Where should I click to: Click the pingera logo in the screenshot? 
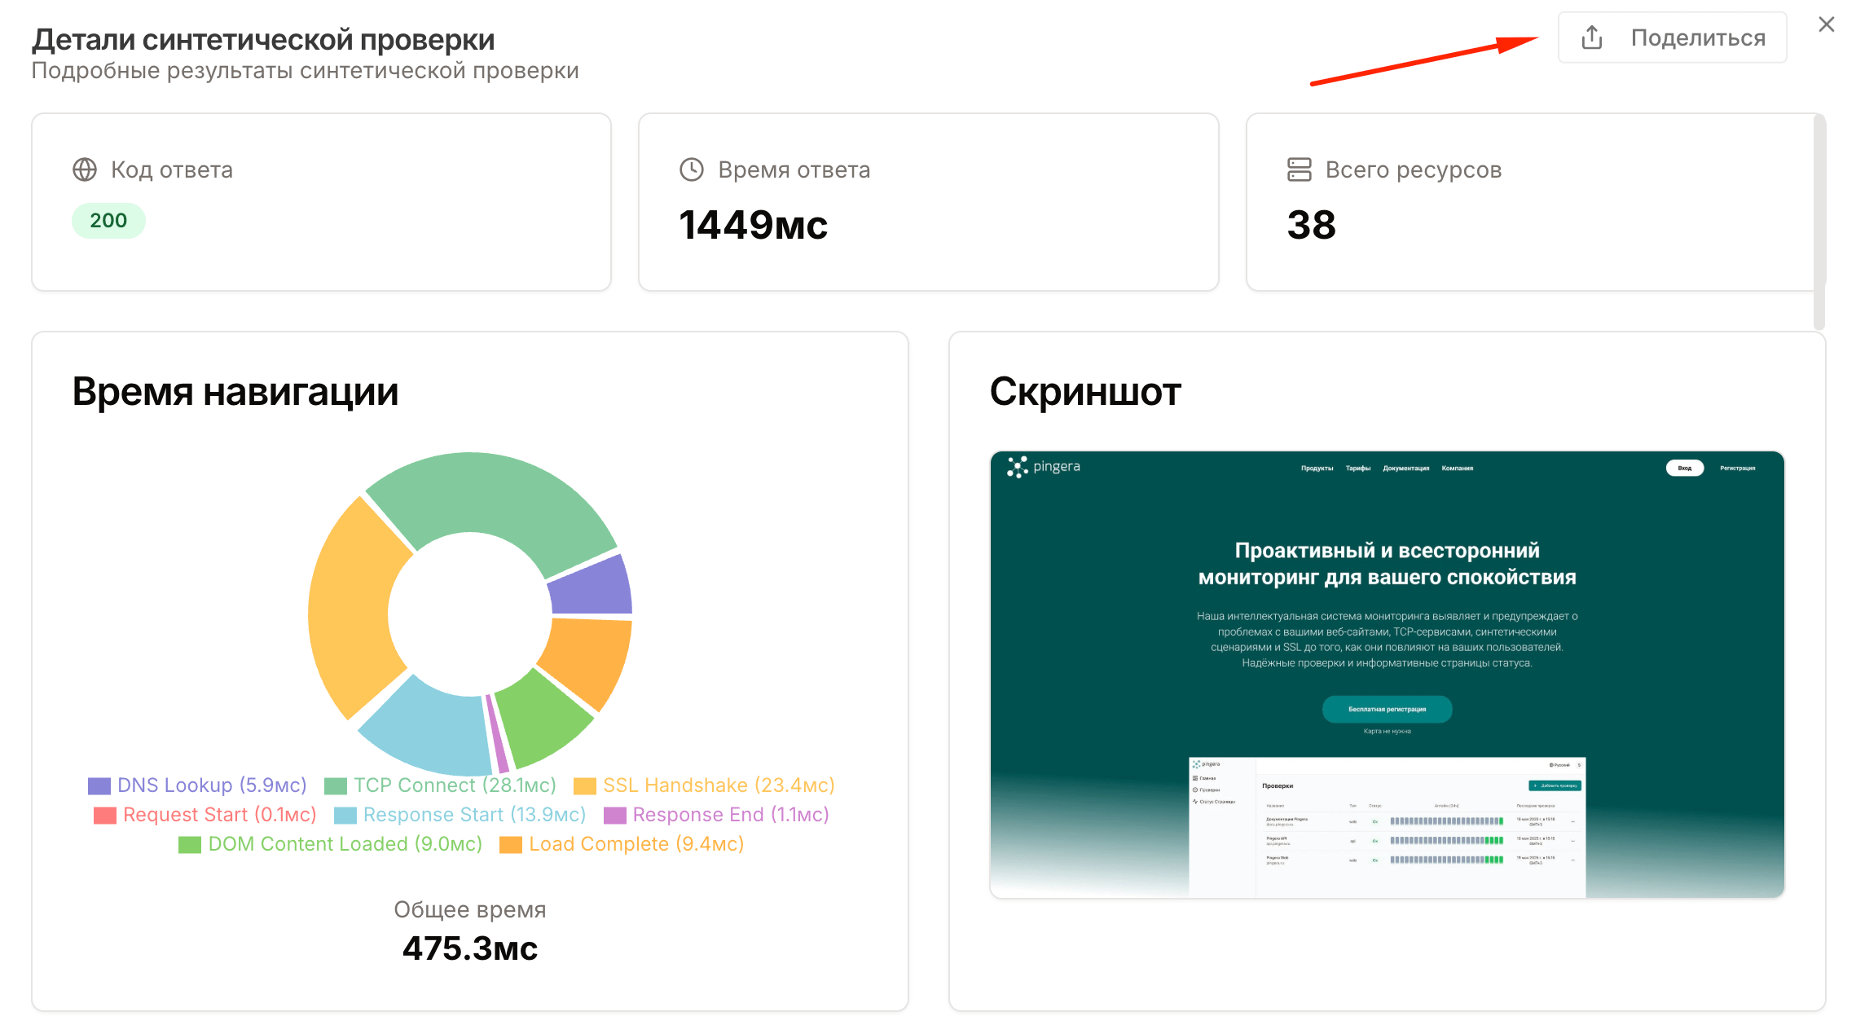(x=1043, y=467)
